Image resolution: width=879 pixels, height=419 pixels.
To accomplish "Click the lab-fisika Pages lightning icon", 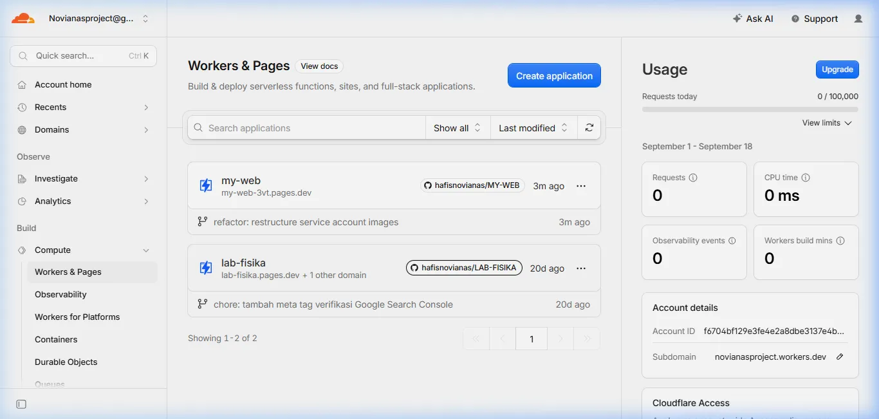I will point(206,268).
